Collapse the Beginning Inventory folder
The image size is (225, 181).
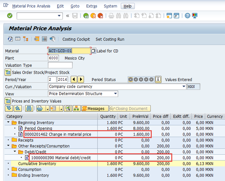(x=8, y=122)
